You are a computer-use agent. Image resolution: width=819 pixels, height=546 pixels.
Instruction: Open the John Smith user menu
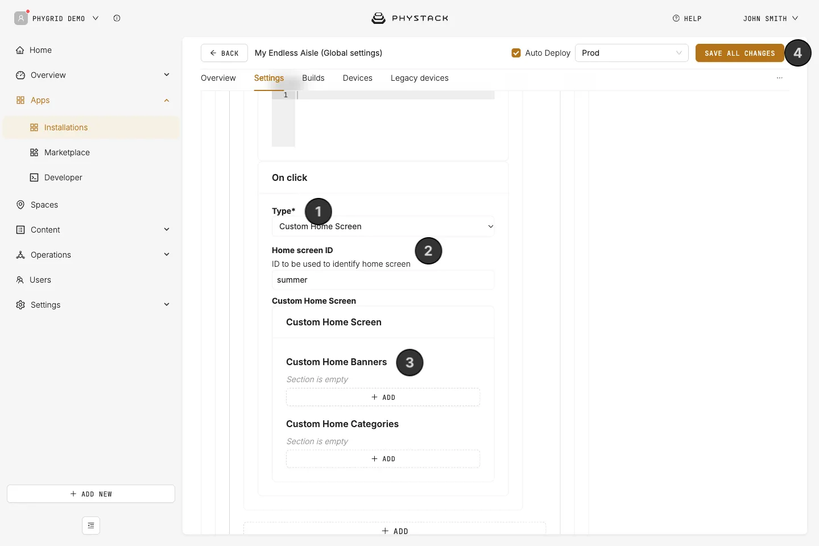coord(771,18)
